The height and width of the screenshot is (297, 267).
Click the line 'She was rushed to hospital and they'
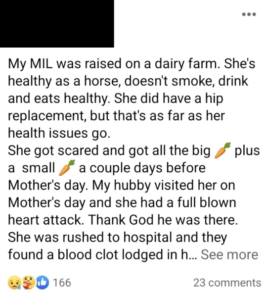(117, 237)
